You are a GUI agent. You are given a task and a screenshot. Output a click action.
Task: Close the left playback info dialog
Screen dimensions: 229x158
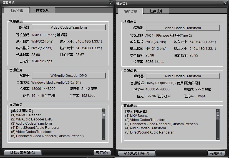coord(111,3)
